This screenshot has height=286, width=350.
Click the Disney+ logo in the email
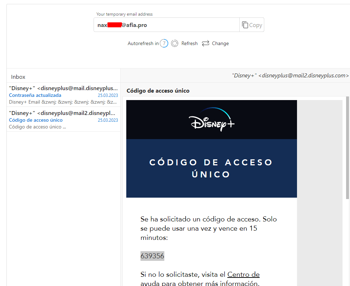tap(212, 119)
